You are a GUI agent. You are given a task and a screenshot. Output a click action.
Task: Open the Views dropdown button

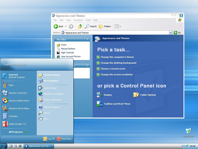point(118,26)
